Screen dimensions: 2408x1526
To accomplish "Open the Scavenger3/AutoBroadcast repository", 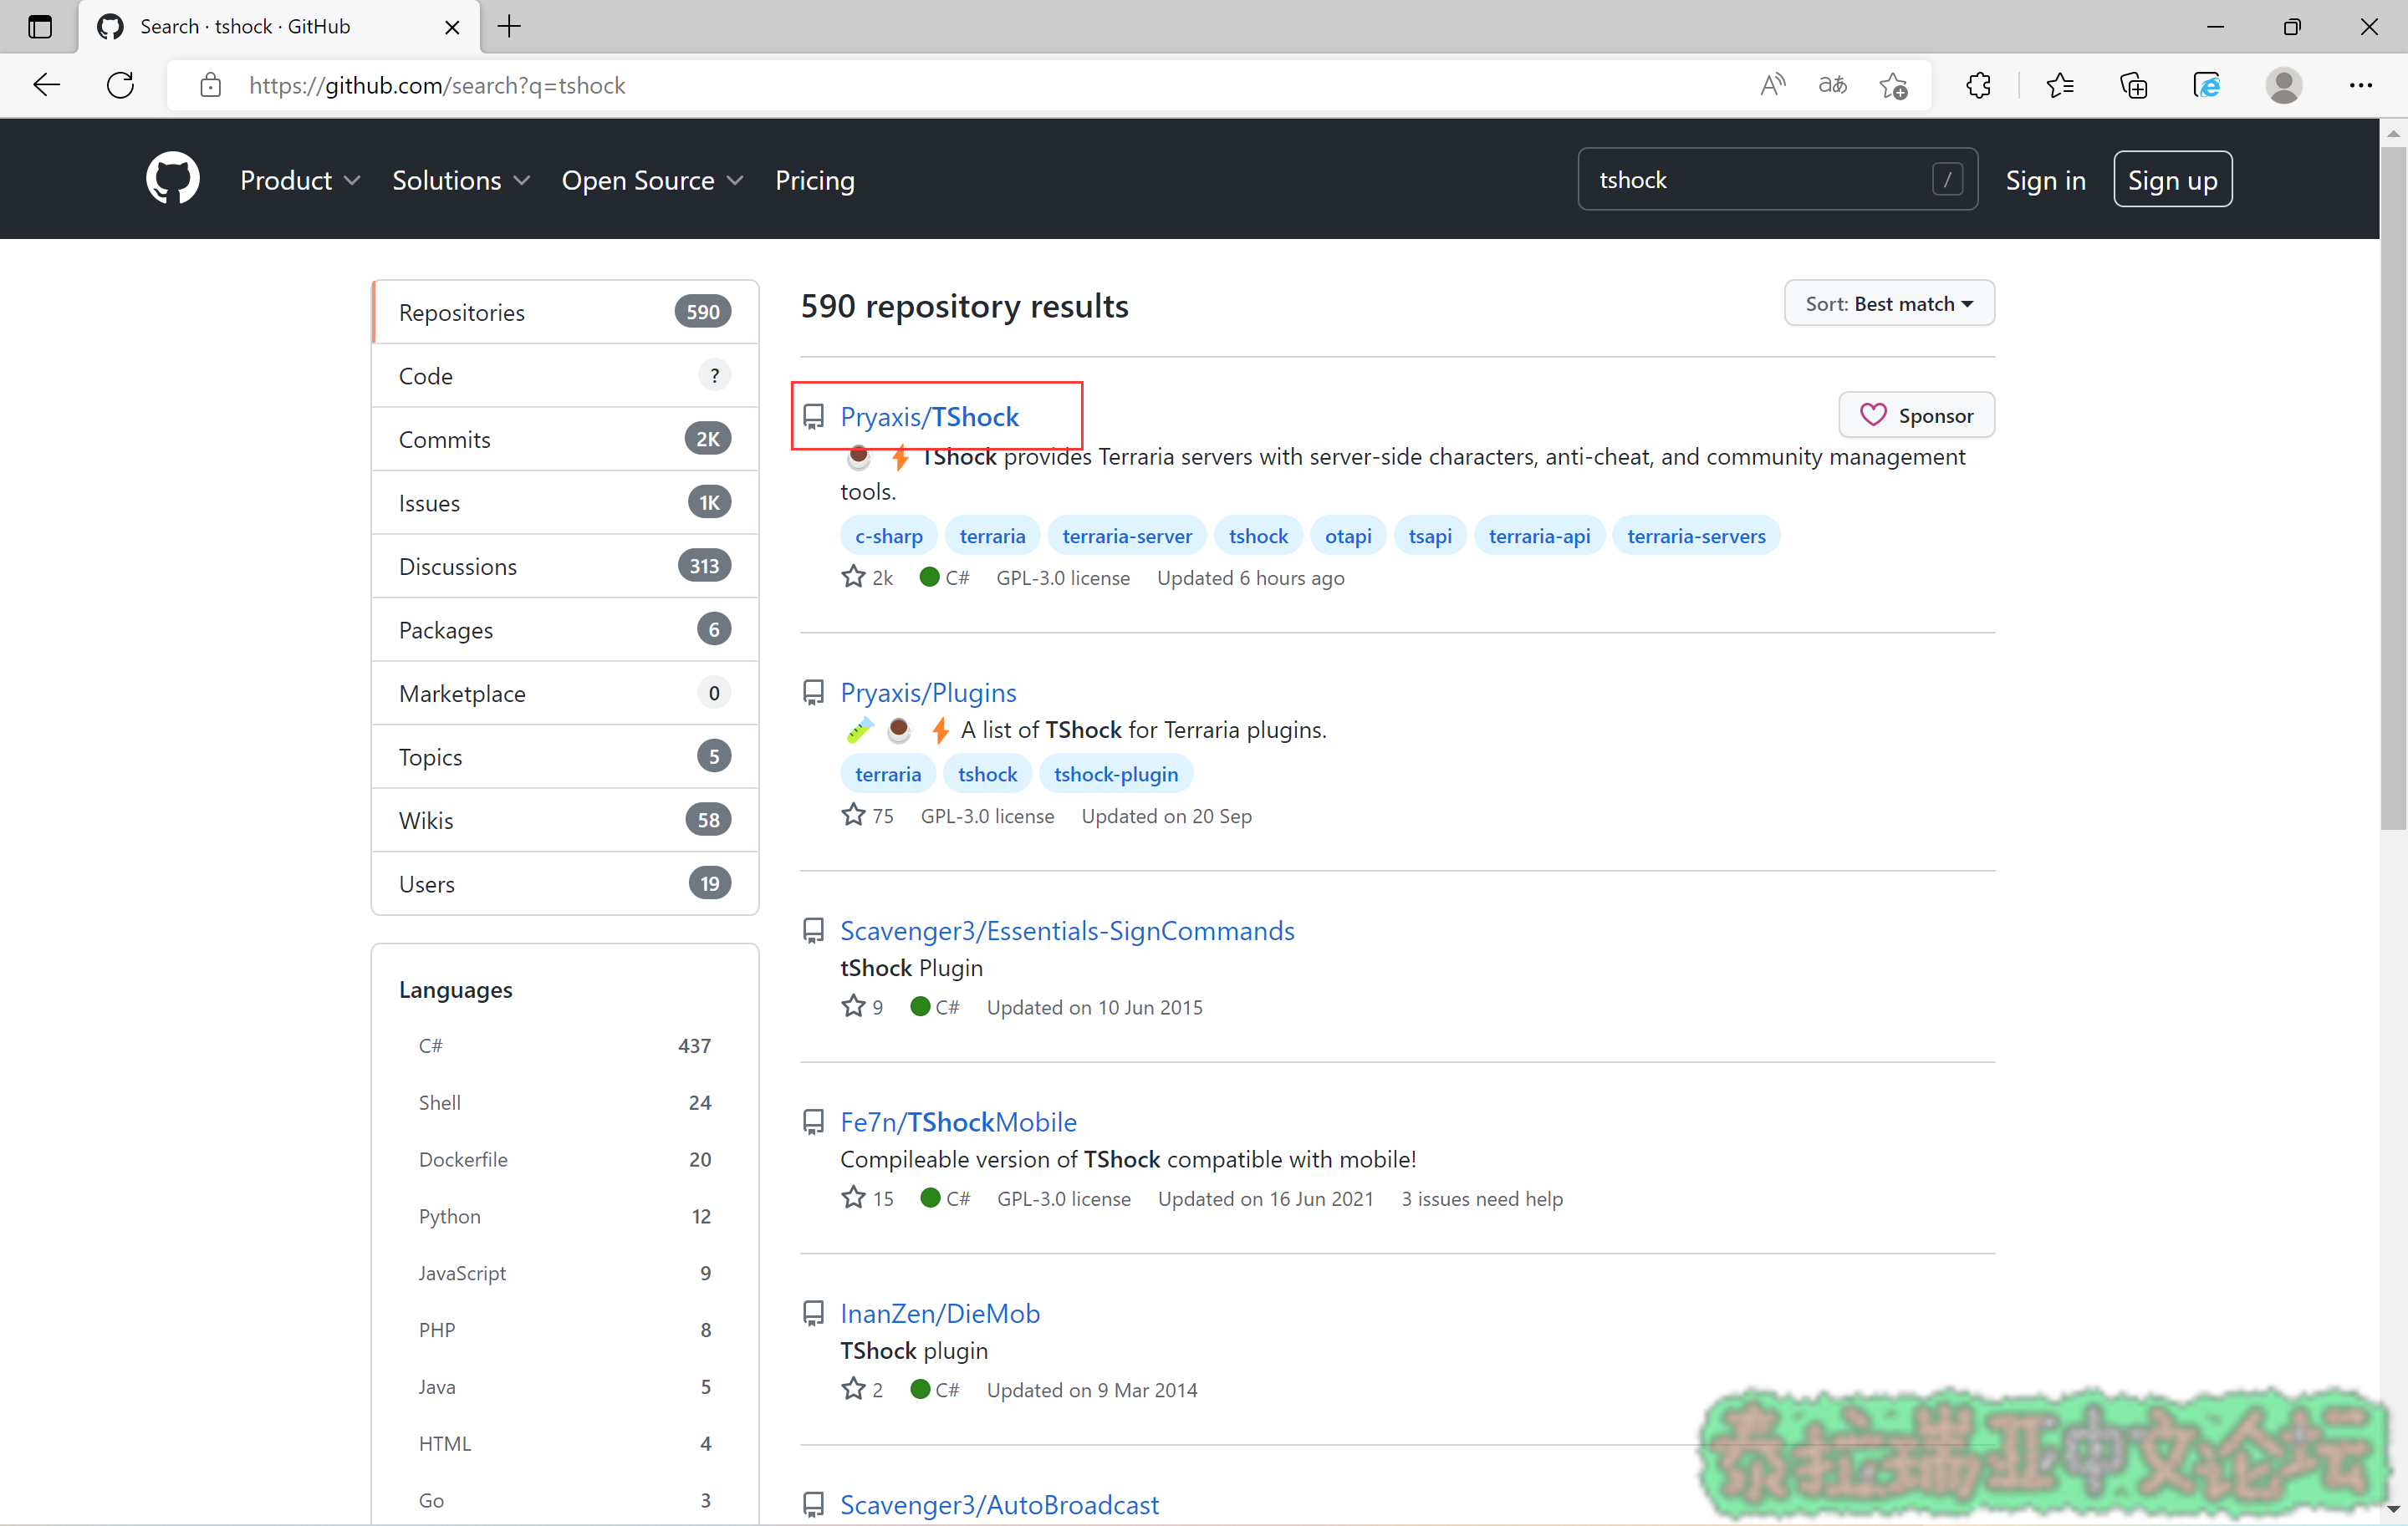I will point(999,1504).
